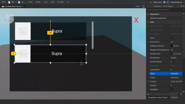185x104 pixels.
Task: Click bottom-right resize handle of selected frame
Action: click(x=86, y=63)
